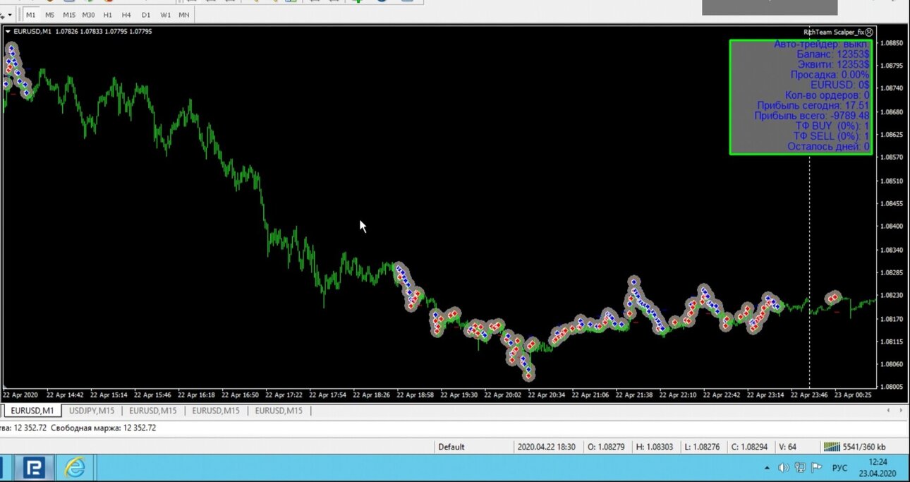Viewport: 910px width, 482px height.
Task: Click 'Эквити: 12353$' in scalper panel
Action: point(832,64)
